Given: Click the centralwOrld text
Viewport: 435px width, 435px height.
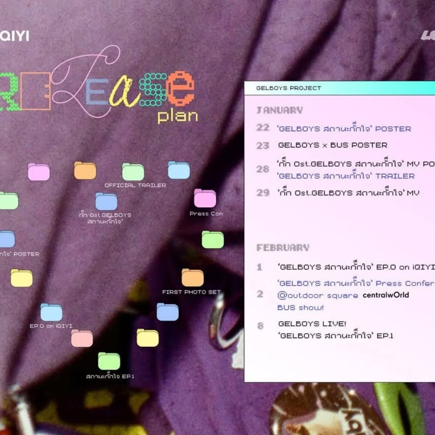Looking at the screenshot, I should coord(386,295).
